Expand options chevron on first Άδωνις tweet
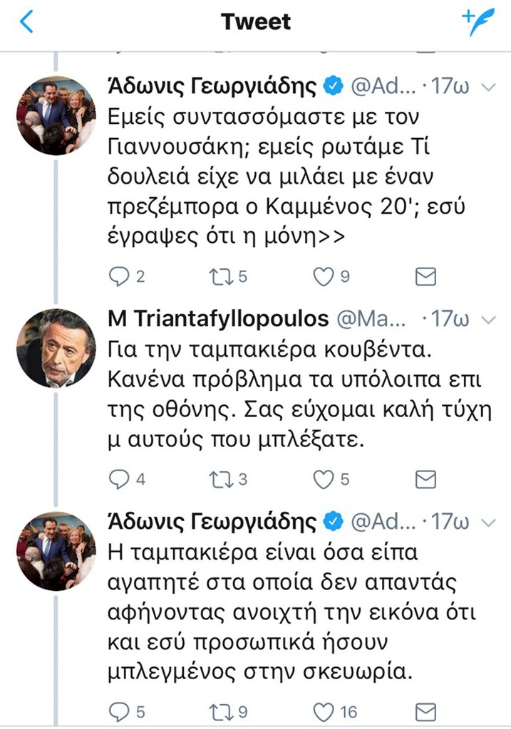 point(489,88)
